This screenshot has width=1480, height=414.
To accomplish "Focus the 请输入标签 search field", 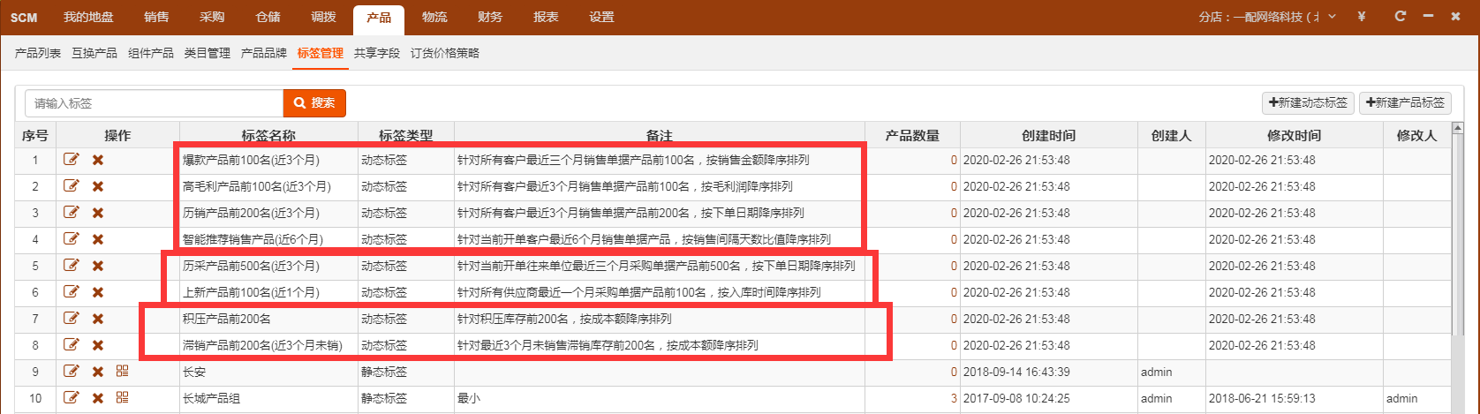I will click(154, 103).
